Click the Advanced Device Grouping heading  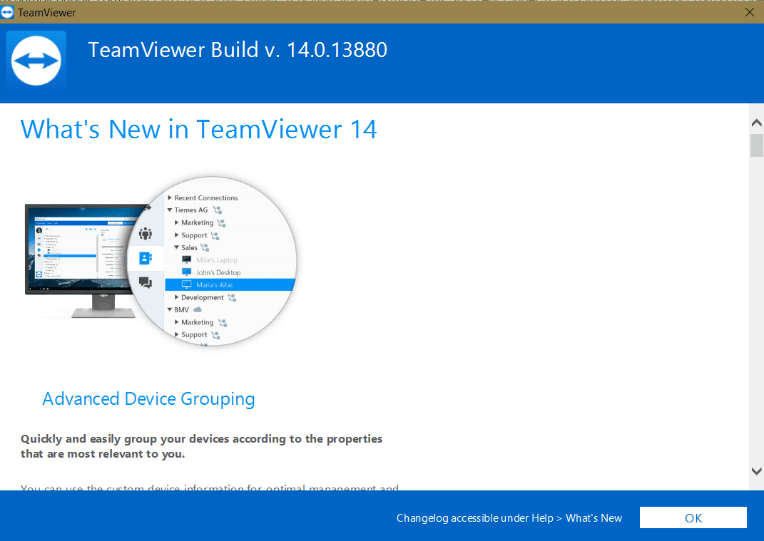click(x=148, y=398)
